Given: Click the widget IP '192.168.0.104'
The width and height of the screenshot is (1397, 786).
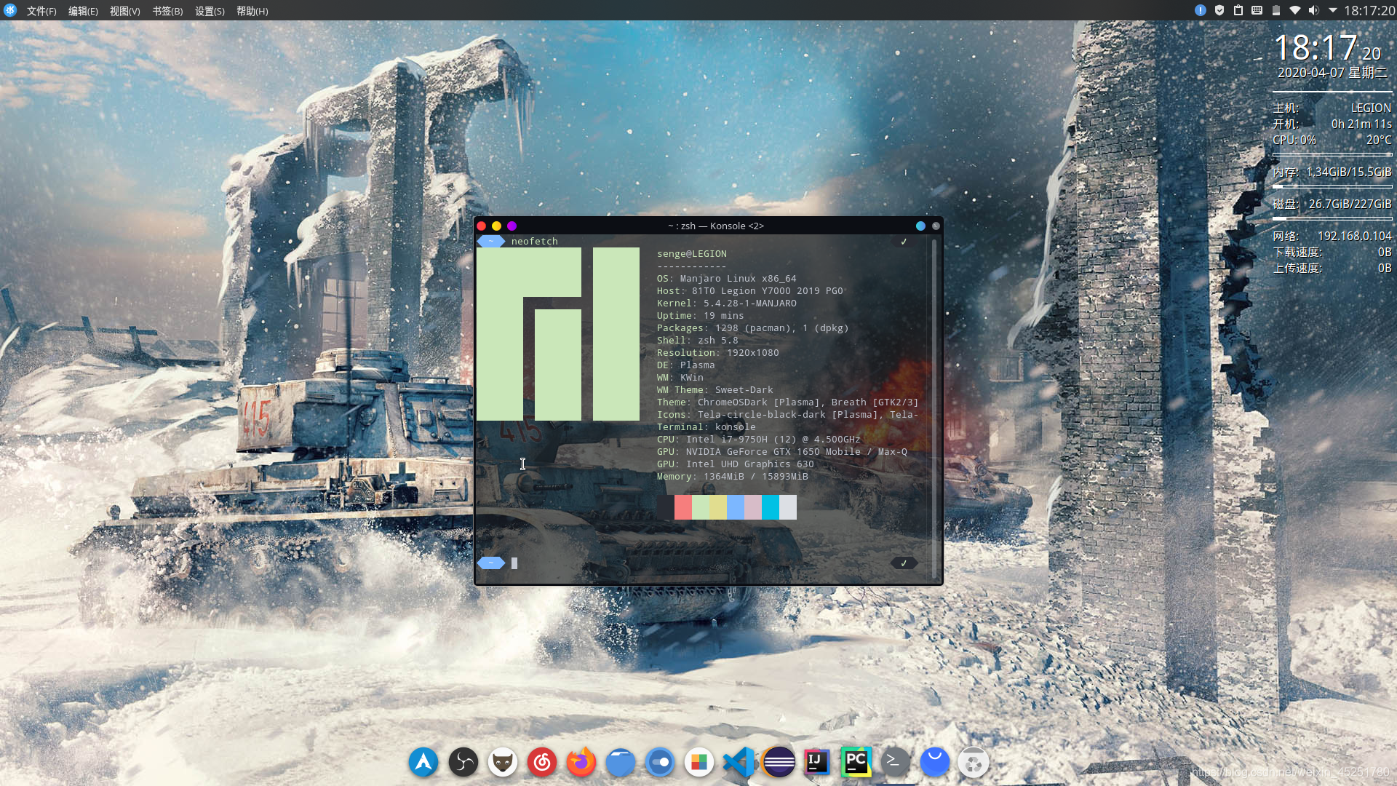Looking at the screenshot, I should coord(1355,236).
